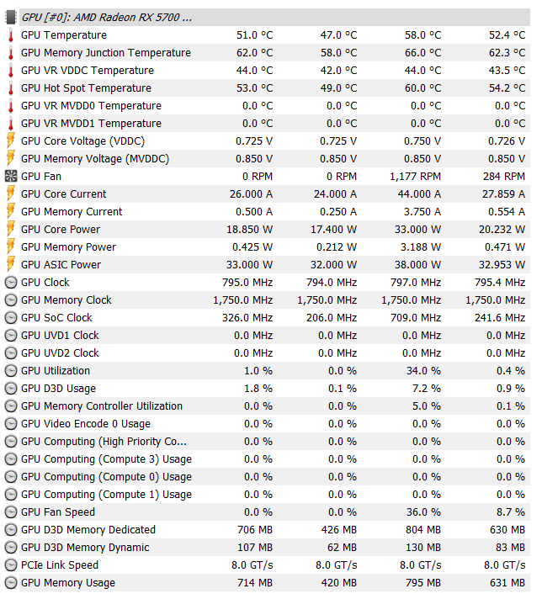542x599 pixels.
Task: Click the 714 MB GPU Memory Usage value
Action: pos(255,583)
